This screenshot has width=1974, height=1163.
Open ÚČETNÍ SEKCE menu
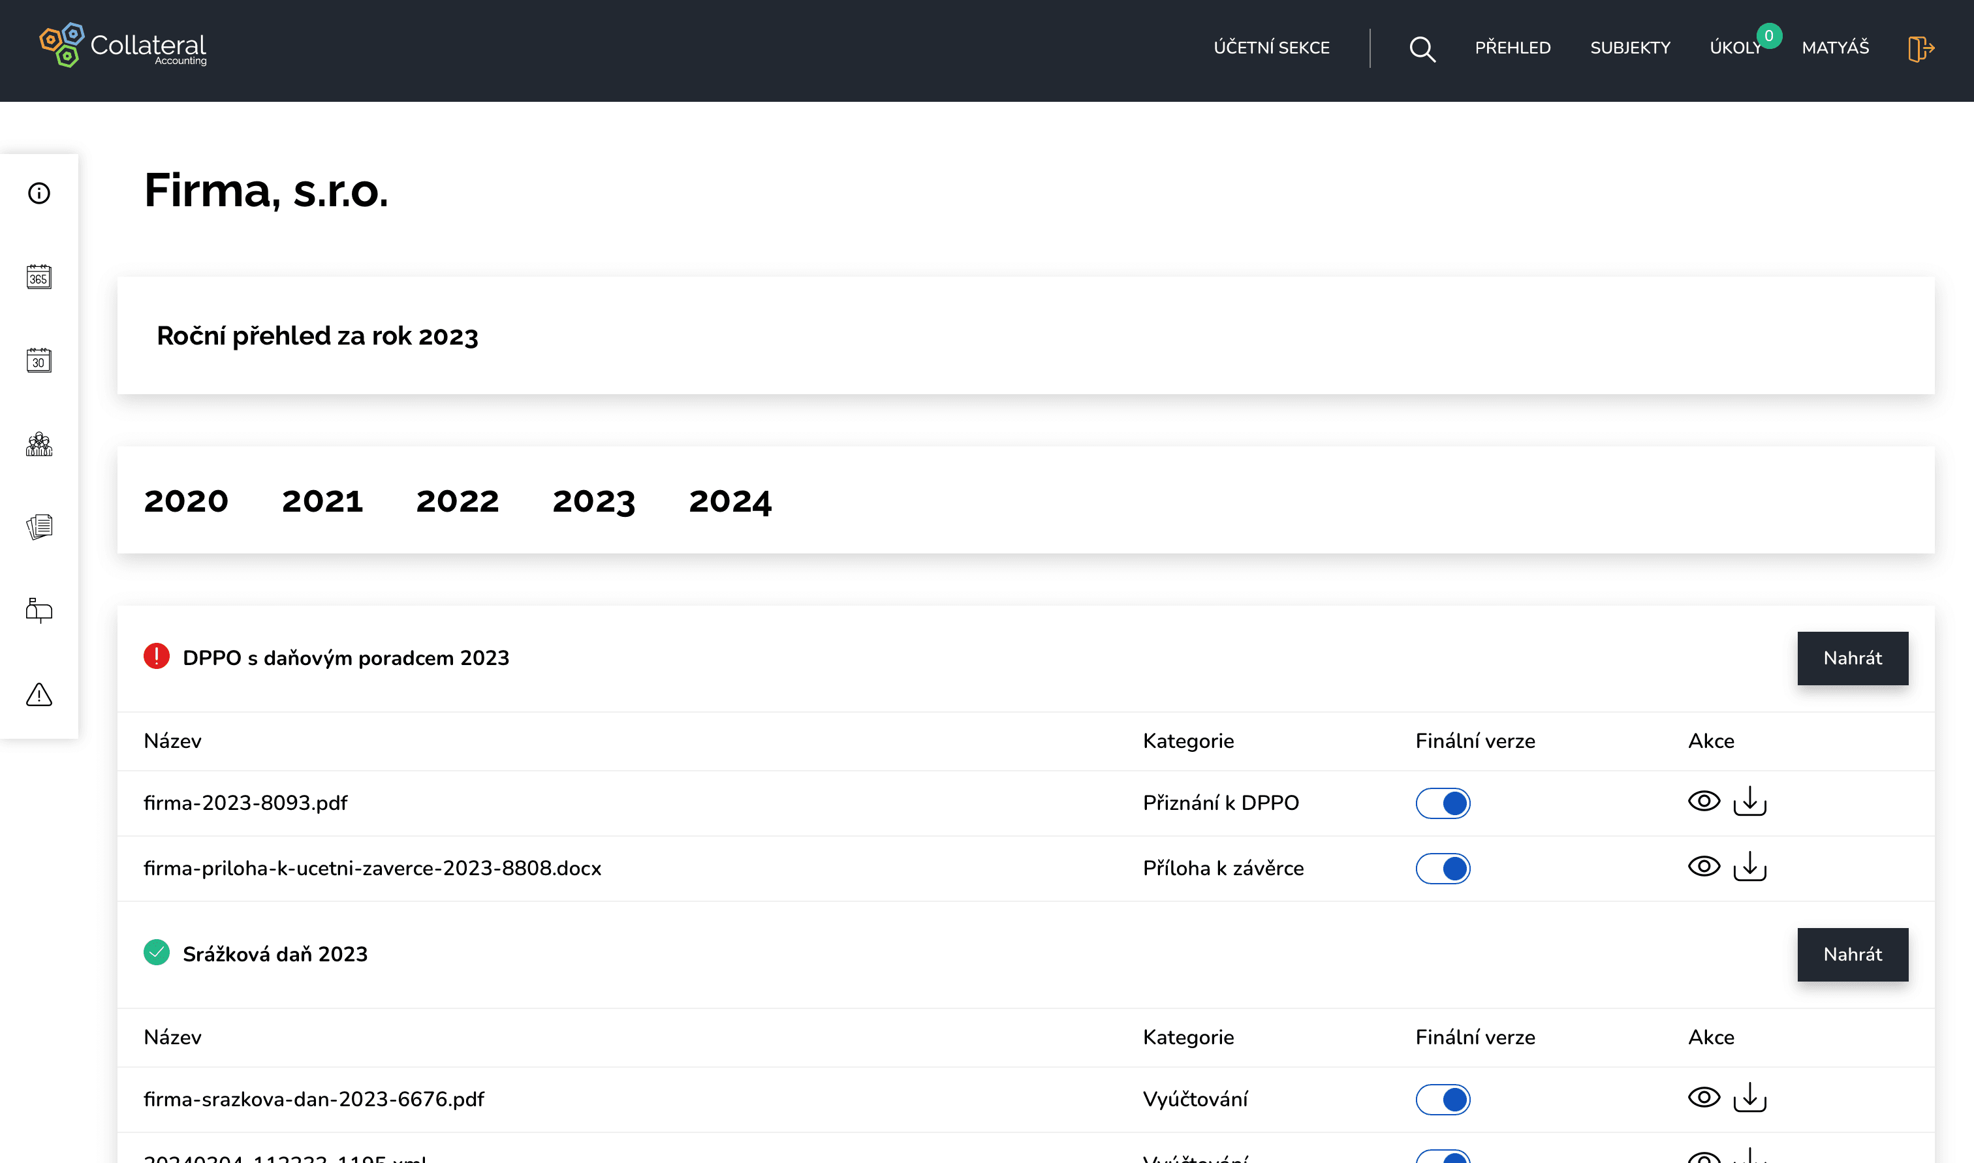pyautogui.click(x=1271, y=48)
